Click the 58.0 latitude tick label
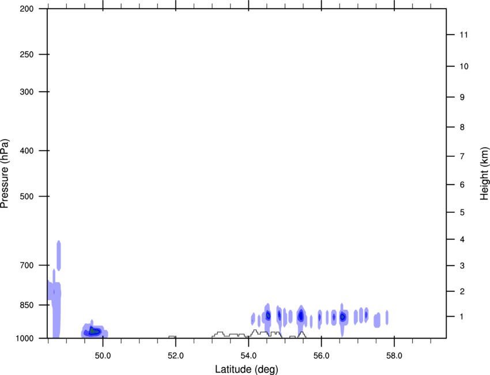 394,355
